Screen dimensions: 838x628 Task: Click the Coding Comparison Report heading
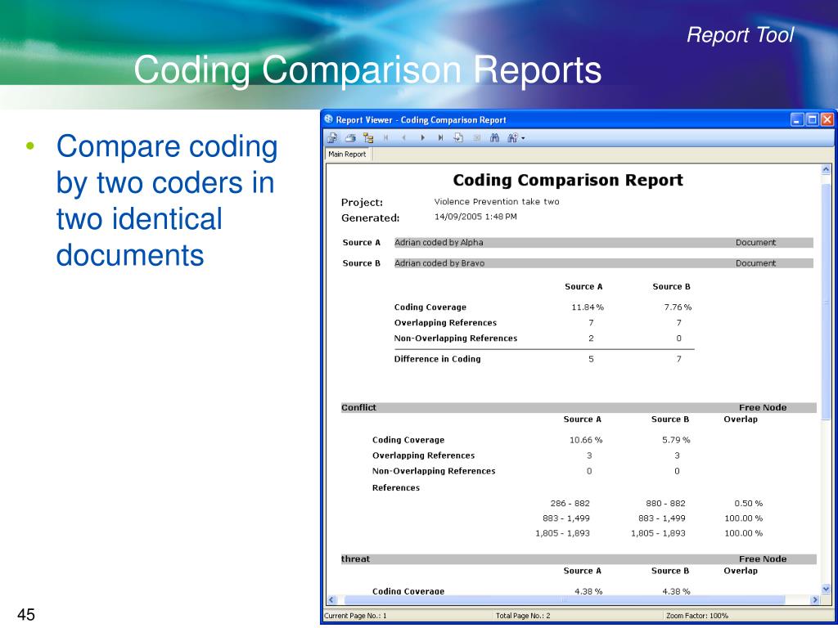[x=568, y=180]
